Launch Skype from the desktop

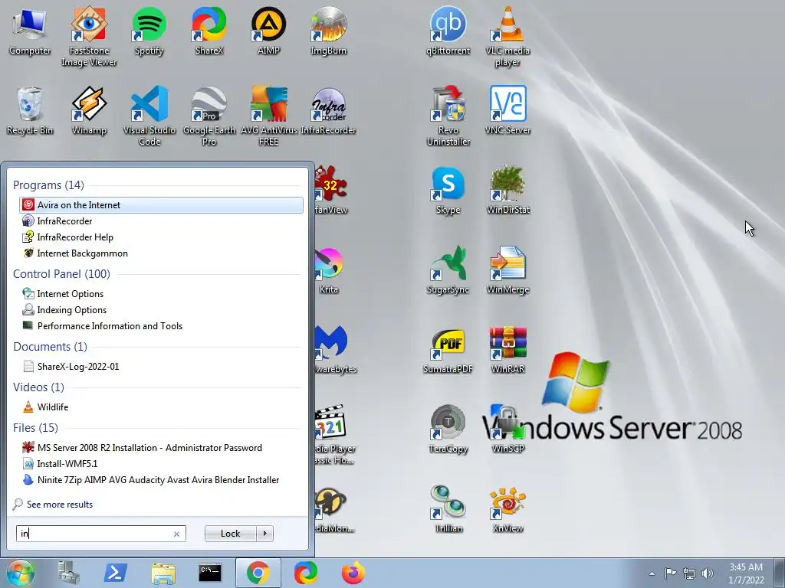(448, 191)
